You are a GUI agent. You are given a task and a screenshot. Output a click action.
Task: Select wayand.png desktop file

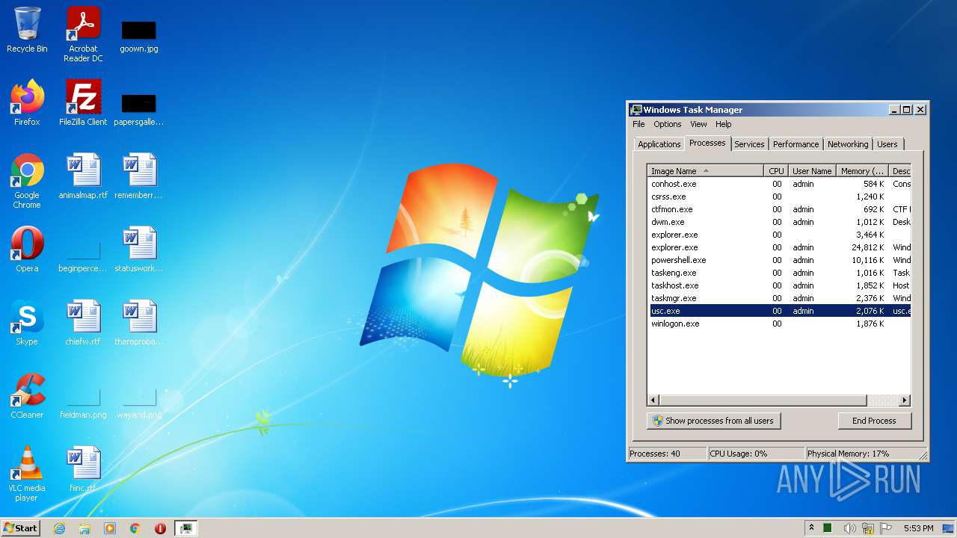(x=139, y=403)
